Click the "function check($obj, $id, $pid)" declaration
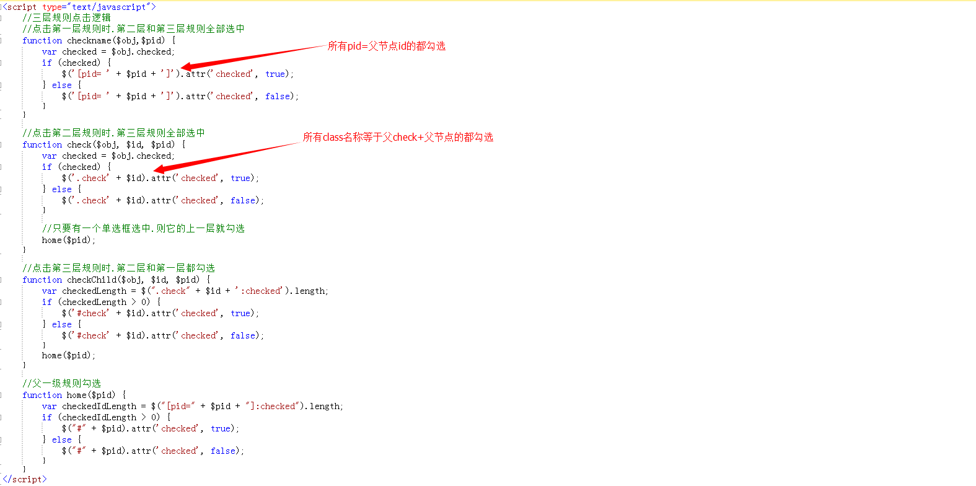The image size is (976, 486). point(104,144)
